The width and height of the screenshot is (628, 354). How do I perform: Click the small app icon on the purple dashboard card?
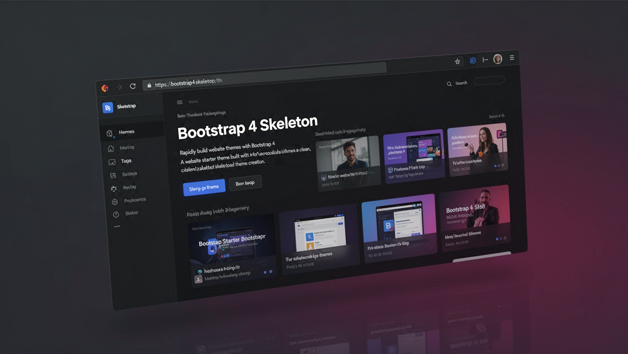pos(390,170)
